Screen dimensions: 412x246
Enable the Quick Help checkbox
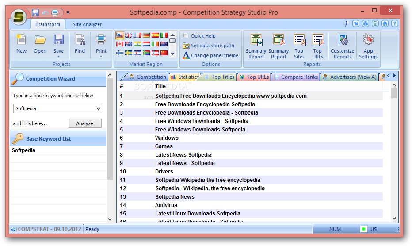tap(186, 35)
